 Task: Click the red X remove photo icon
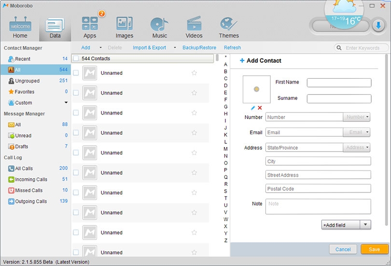coord(260,108)
